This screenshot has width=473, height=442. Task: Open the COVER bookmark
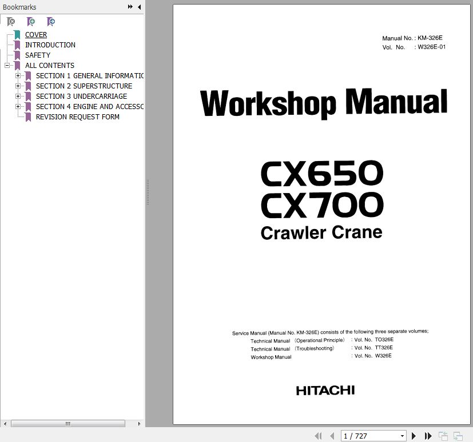(x=36, y=35)
